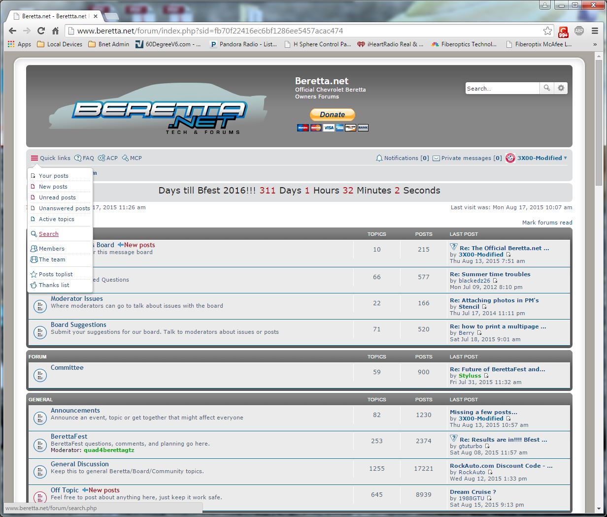The height and width of the screenshot is (517, 607).
Task: Click the Notifications bell icon
Action: point(379,158)
